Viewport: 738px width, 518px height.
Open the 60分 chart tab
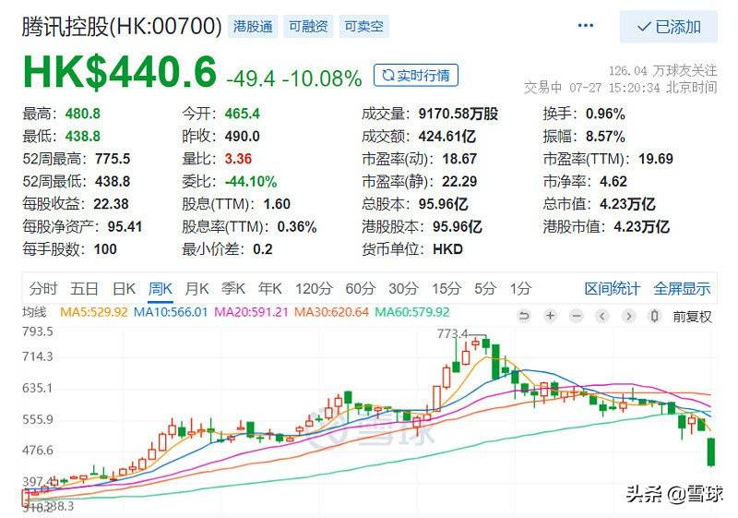click(361, 288)
